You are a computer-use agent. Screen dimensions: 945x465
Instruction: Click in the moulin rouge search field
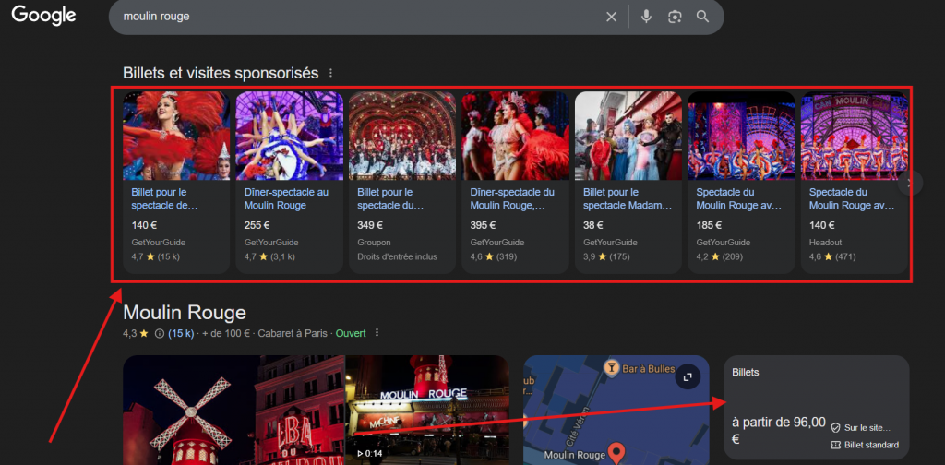coord(351,17)
